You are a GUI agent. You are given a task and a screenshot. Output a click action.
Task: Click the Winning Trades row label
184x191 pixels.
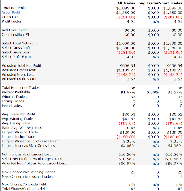click(x=14, y=97)
